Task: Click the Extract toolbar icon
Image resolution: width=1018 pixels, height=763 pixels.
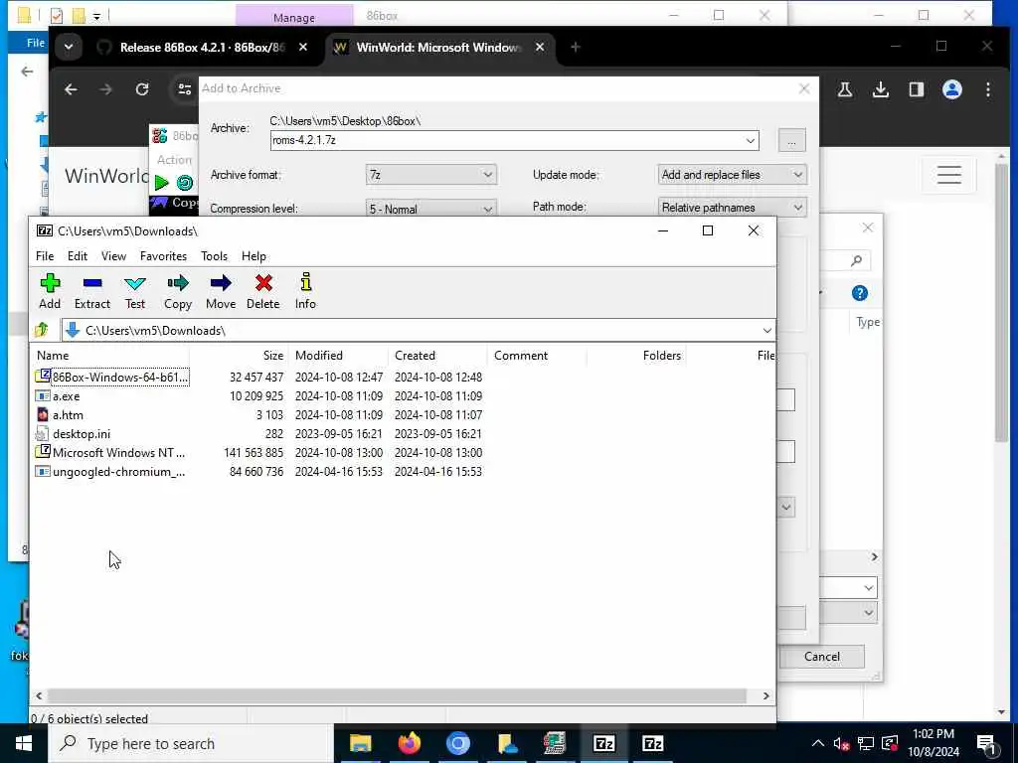Action: coord(92,291)
